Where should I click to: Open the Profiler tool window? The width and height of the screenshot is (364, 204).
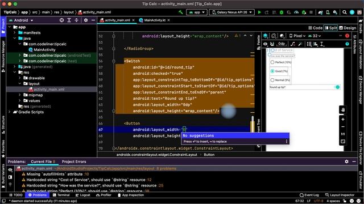[104, 195]
